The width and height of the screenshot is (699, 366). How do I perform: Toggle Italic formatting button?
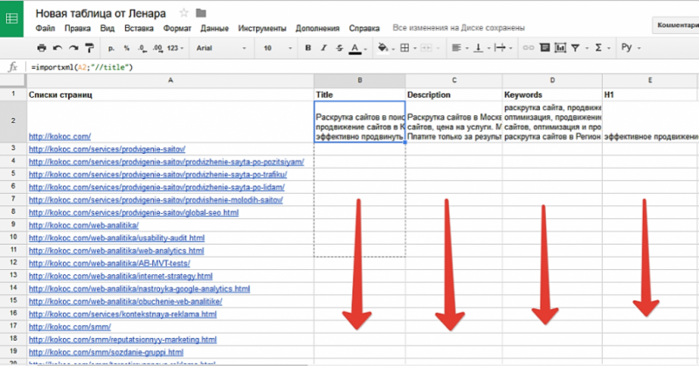(323, 48)
